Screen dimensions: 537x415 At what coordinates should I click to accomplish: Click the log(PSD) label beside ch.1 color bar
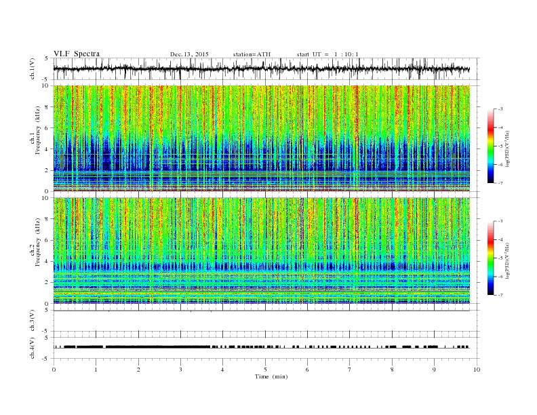(x=507, y=149)
